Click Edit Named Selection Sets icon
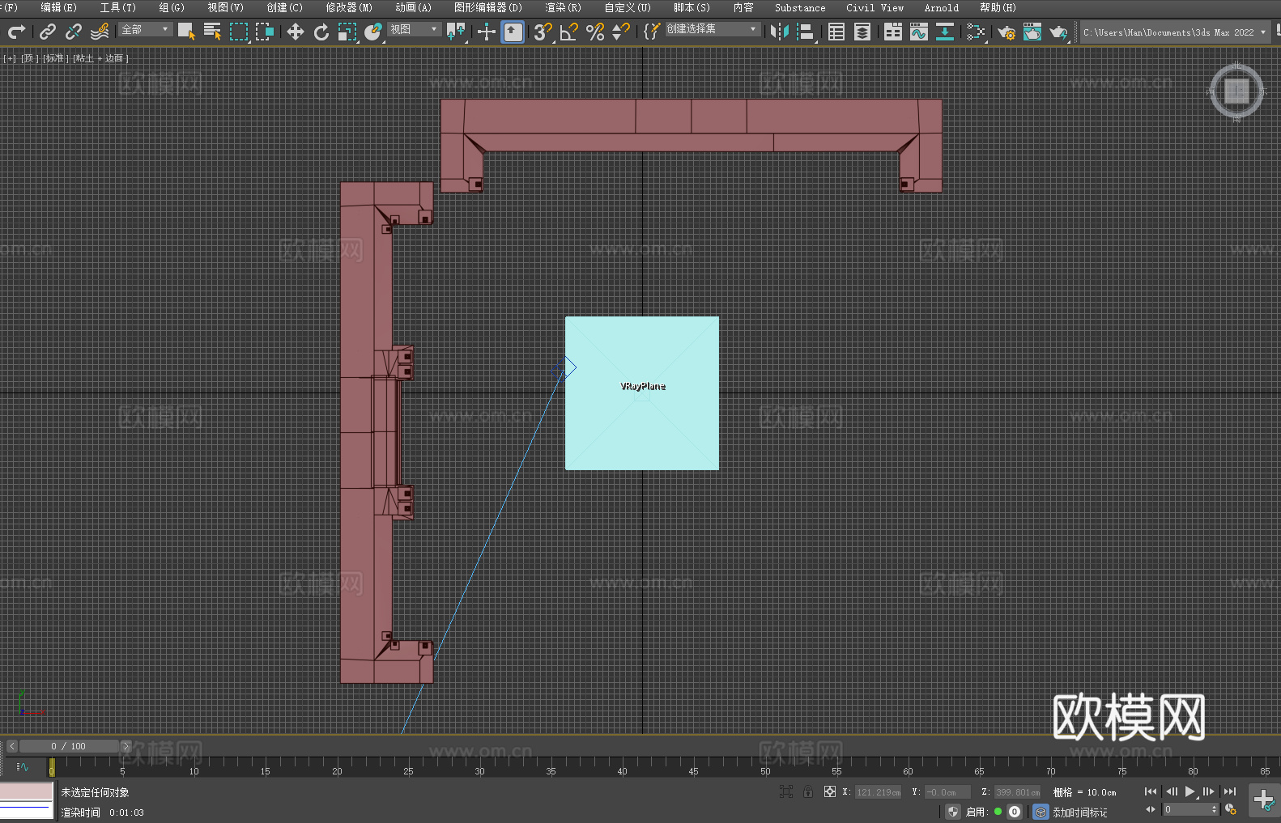Screen dimensions: 1281x823 click(652, 32)
